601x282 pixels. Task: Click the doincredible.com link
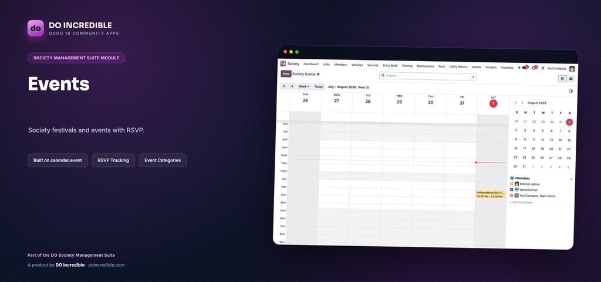(106, 265)
